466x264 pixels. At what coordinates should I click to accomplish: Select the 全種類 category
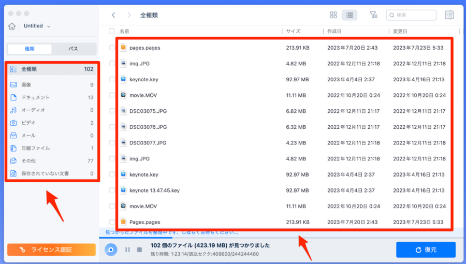click(52, 69)
